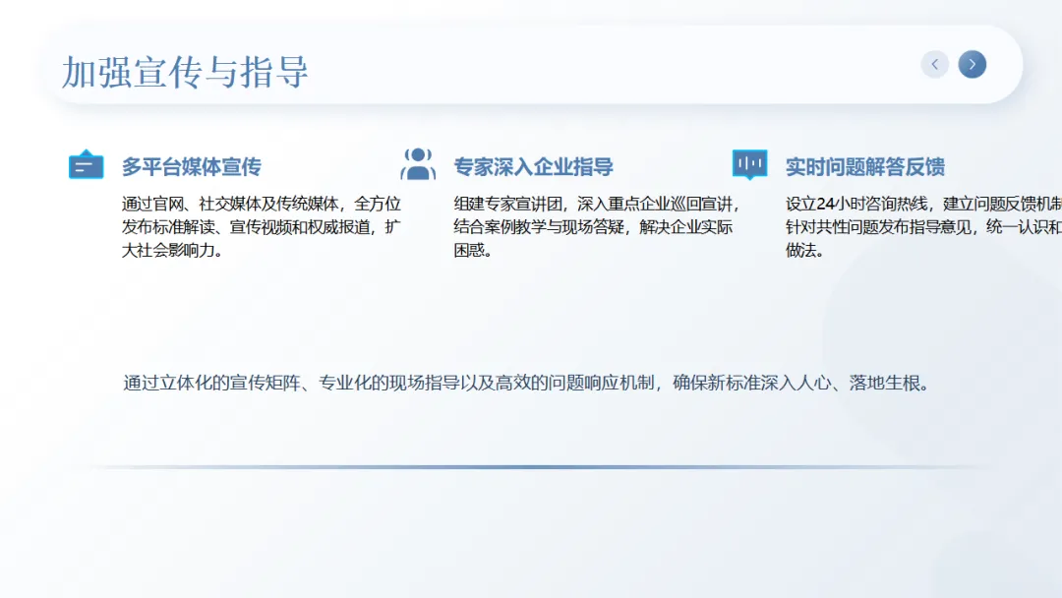Select the heading 专家深入企业指导
The width and height of the screenshot is (1062, 598).
click(534, 166)
